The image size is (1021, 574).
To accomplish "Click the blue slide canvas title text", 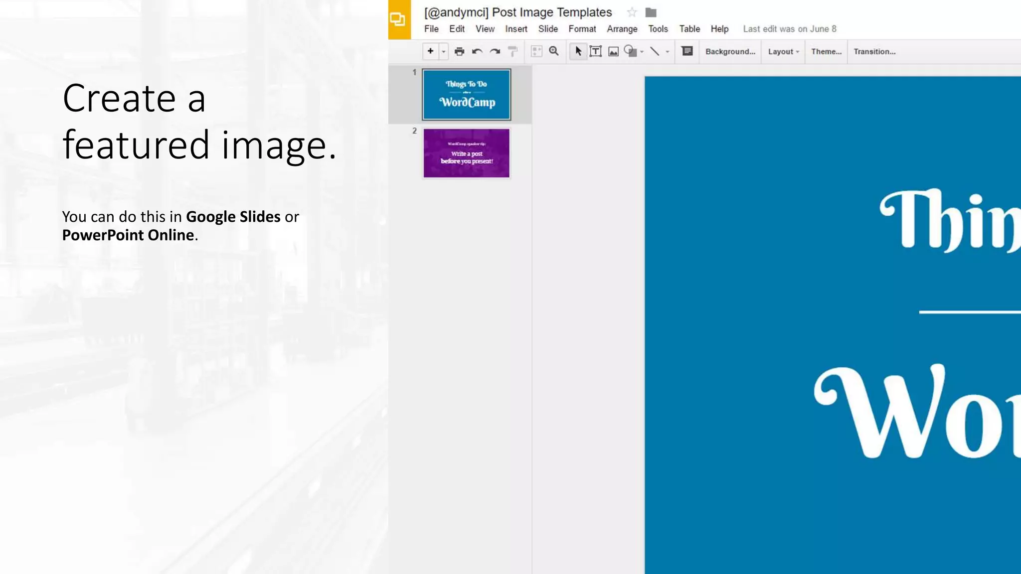I will point(950,220).
